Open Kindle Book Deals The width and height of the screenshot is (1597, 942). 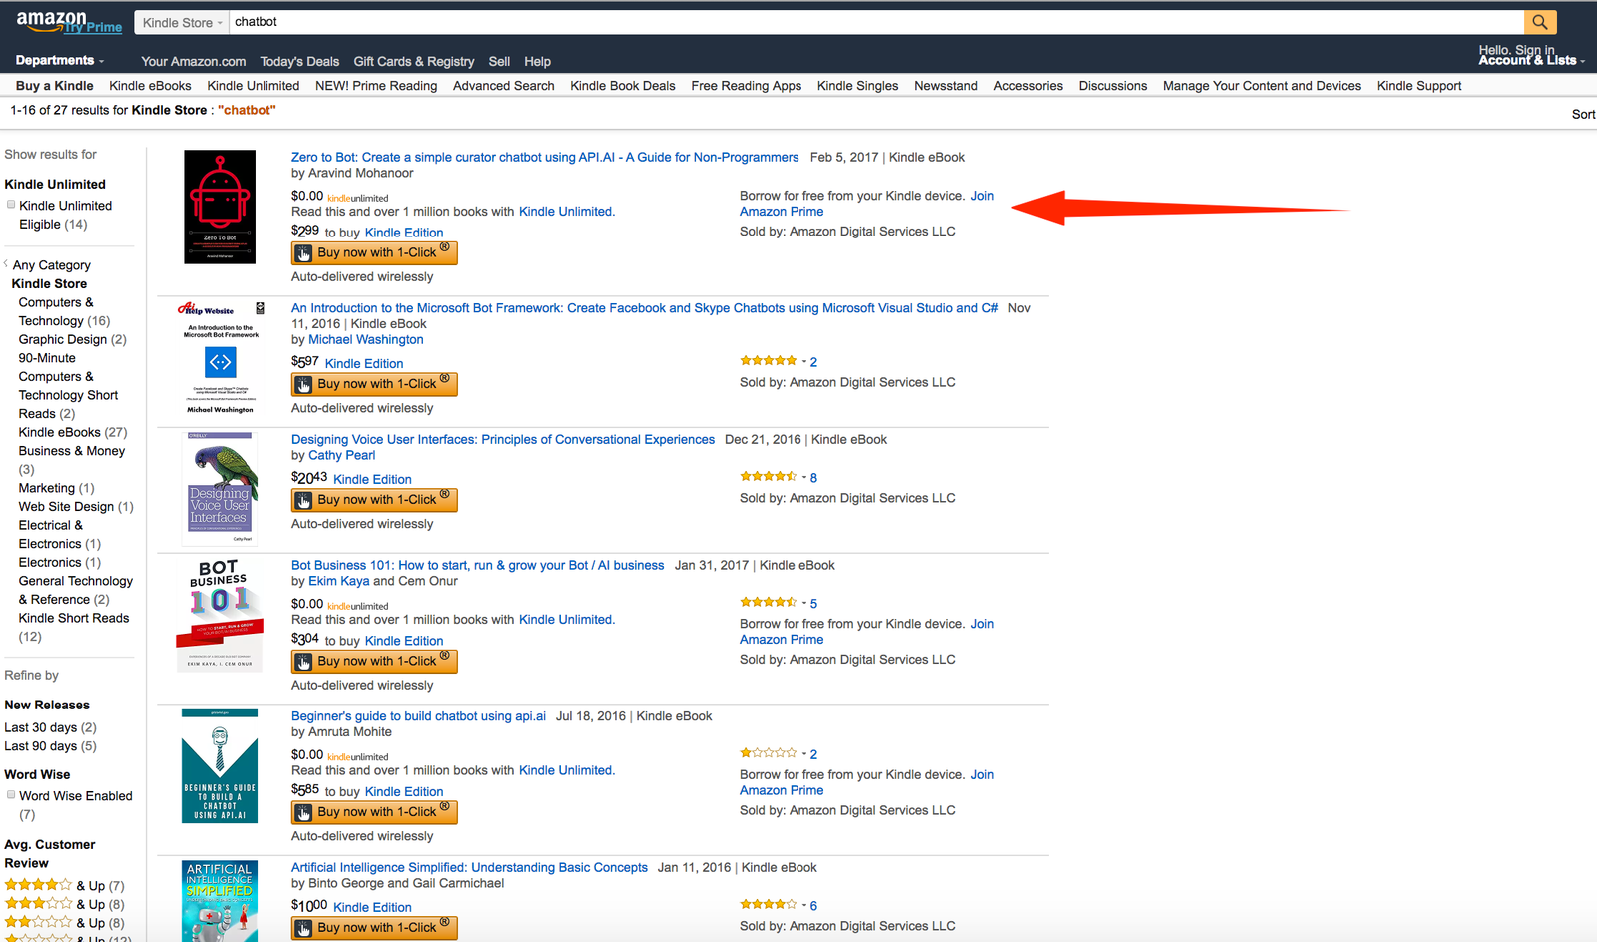[x=623, y=86]
